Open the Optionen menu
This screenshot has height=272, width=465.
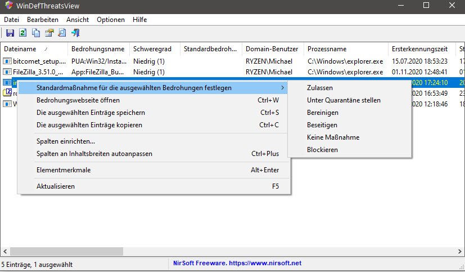click(x=111, y=20)
